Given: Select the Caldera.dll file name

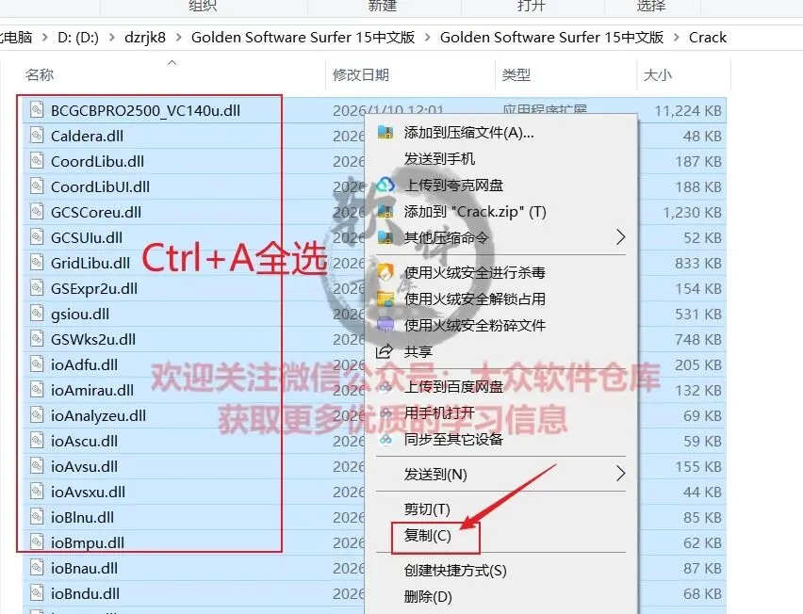Looking at the screenshot, I should click(x=87, y=136).
